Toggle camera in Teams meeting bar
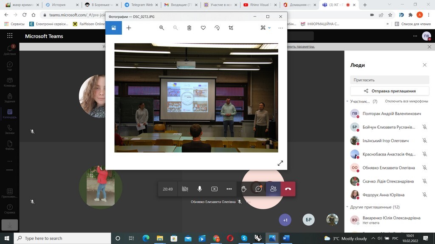Image resolution: width=435 pixels, height=244 pixels. point(185,189)
